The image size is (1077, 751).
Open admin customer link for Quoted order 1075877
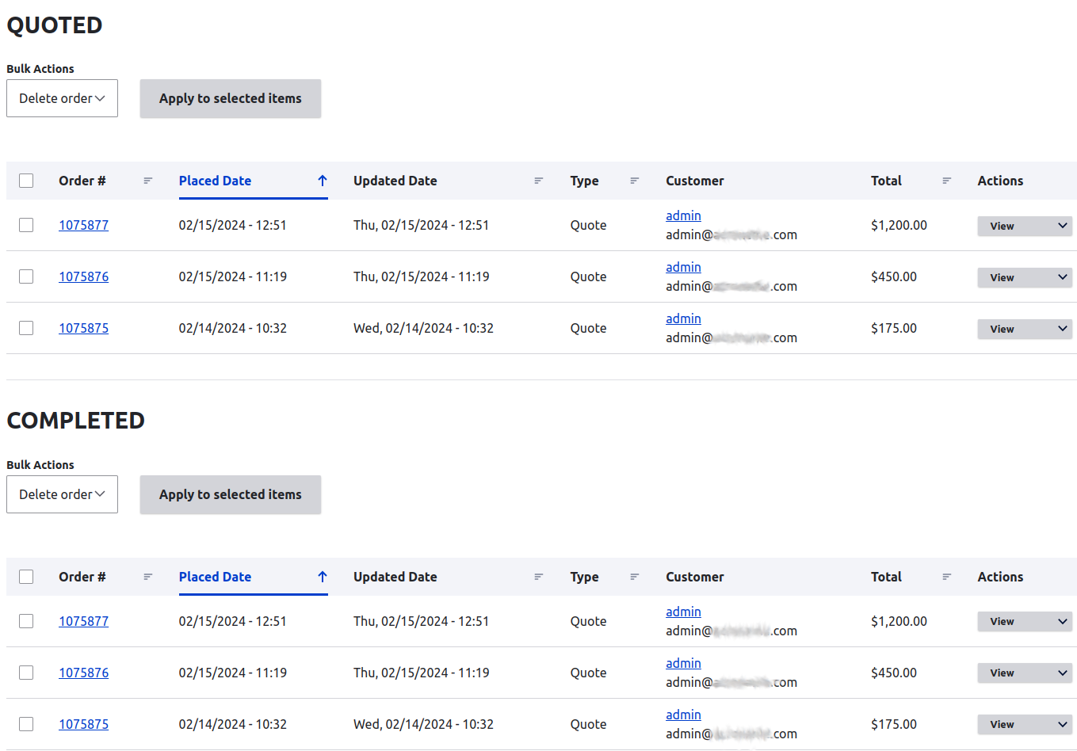[x=683, y=215]
